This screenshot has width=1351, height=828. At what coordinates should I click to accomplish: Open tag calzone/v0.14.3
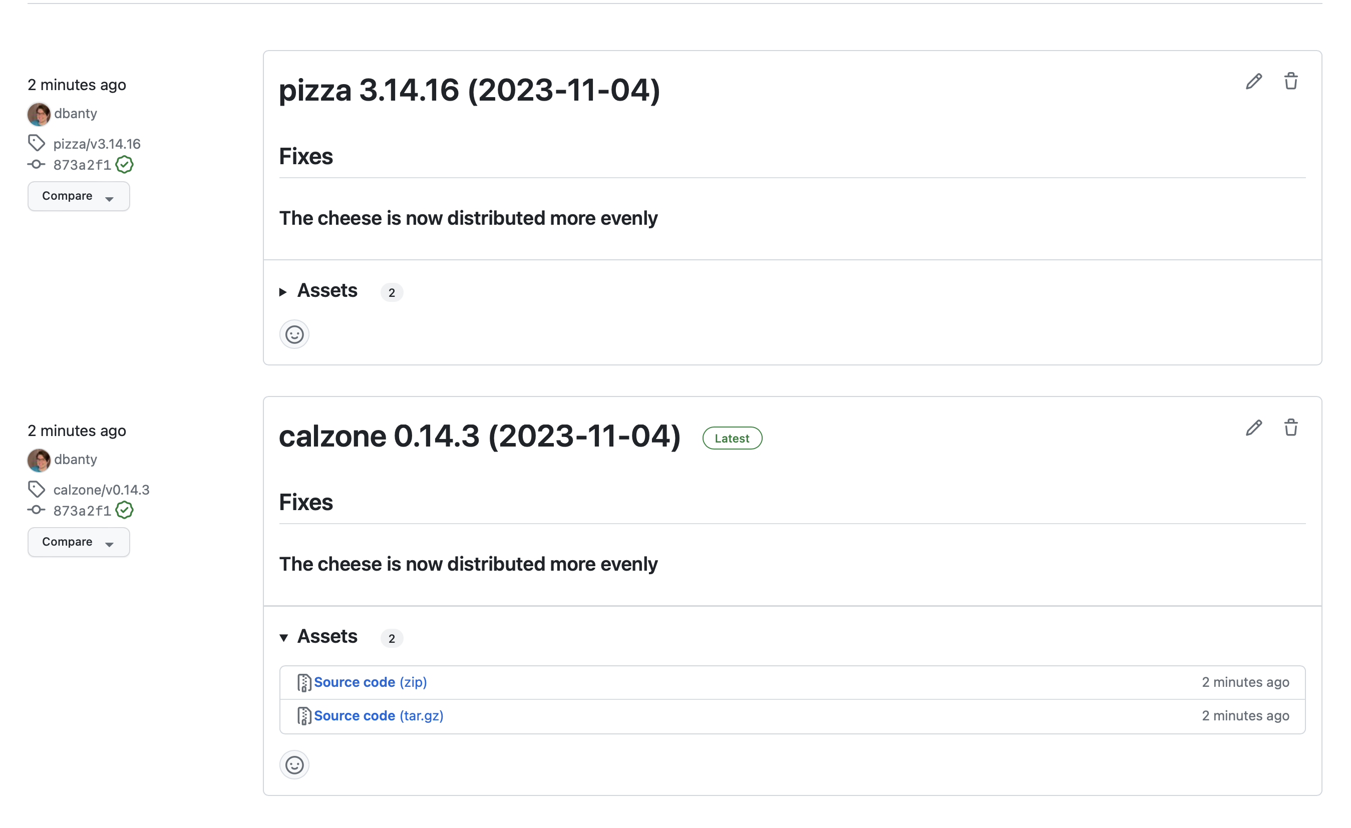[101, 490]
